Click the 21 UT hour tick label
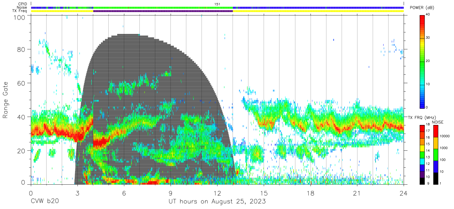The width and height of the screenshot is (454, 209). [357, 193]
